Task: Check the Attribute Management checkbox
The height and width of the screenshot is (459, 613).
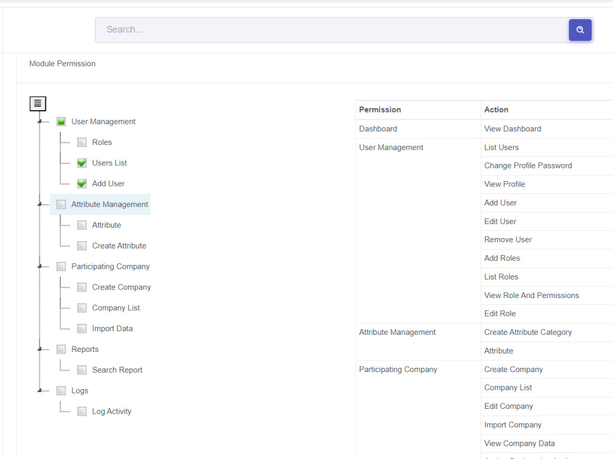Action: click(61, 204)
